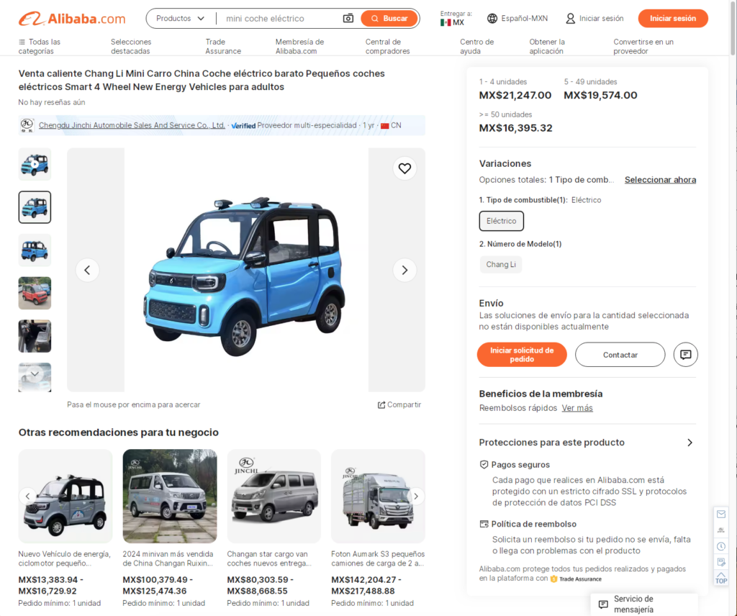Open Chengdu Jinchi Automobile supplier link
Viewport: 737px width, 616px height.
[132, 125]
